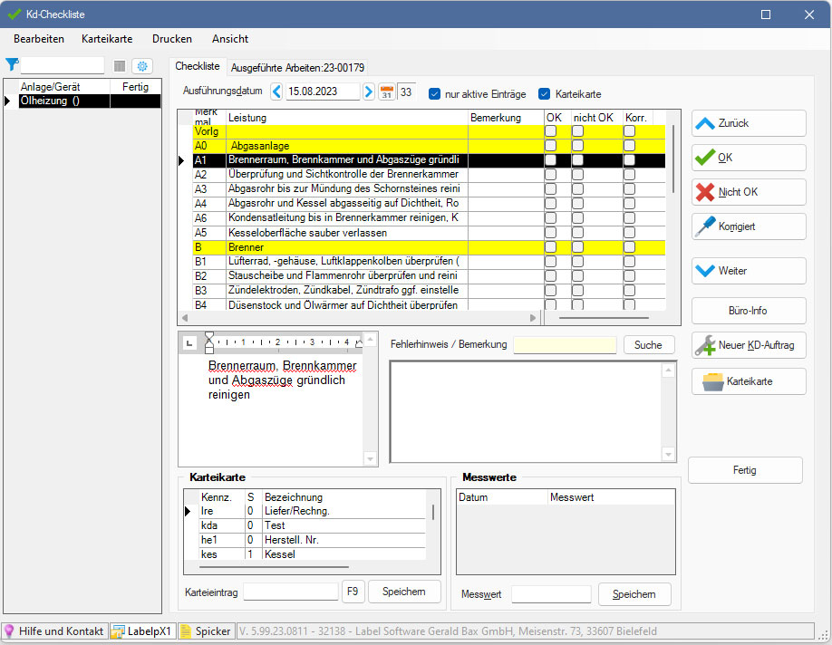The width and height of the screenshot is (832, 645).
Task: Tick the OK checkbox for row A1
Action: point(551,160)
